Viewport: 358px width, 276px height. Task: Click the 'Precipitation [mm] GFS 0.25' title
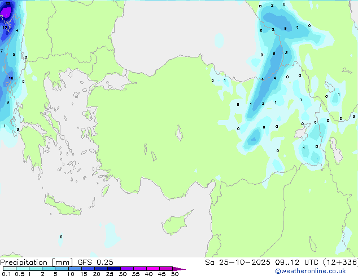coord(56,262)
